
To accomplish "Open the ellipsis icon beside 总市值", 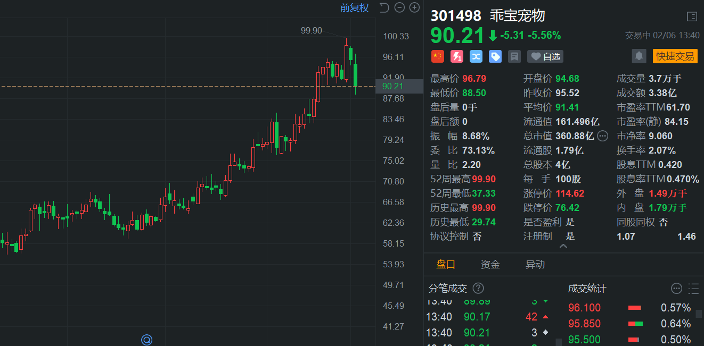I will (603, 136).
